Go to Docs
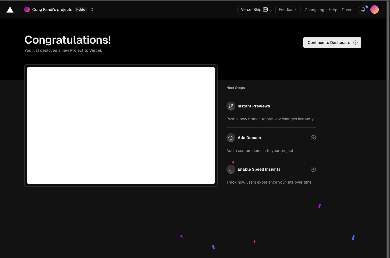 click(346, 10)
